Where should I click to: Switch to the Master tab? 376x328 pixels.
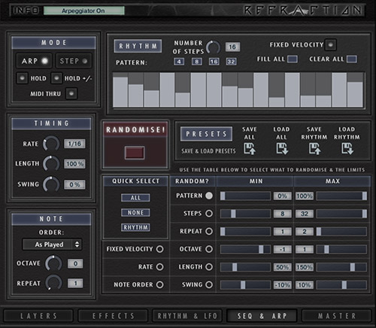pyautogui.click(x=337, y=316)
